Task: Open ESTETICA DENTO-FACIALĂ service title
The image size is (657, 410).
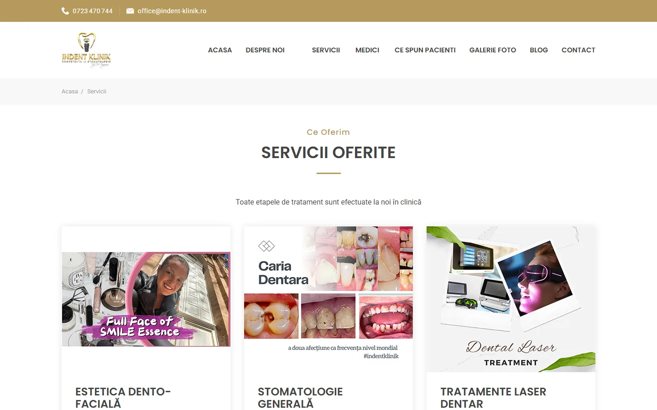Action: click(x=123, y=398)
